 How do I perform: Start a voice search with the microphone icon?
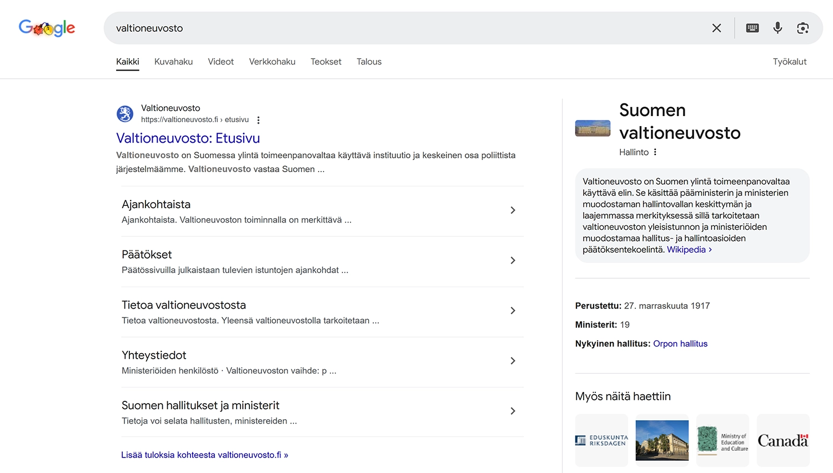pyautogui.click(x=777, y=28)
